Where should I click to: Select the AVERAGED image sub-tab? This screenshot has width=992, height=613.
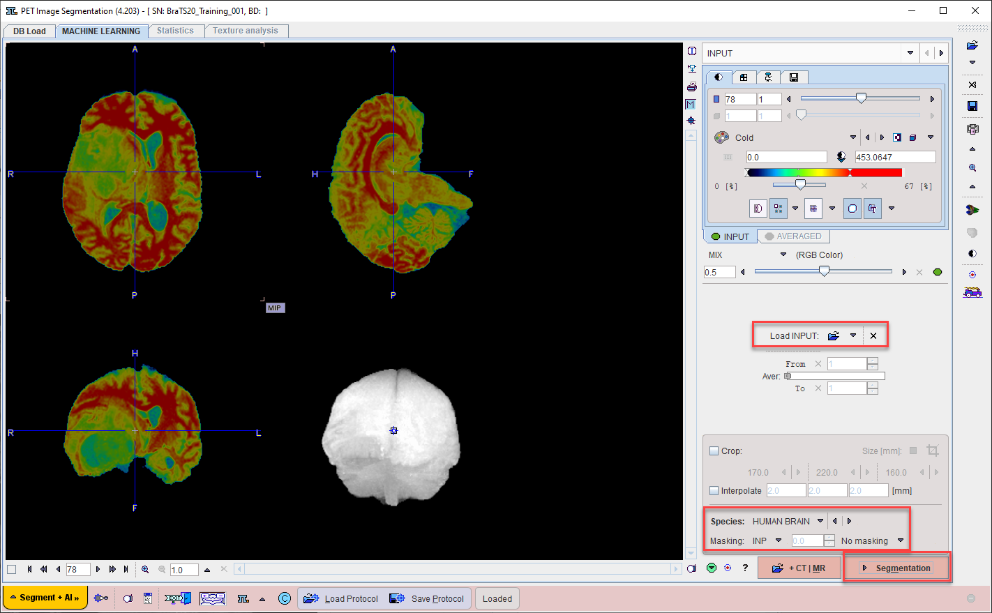pyautogui.click(x=793, y=236)
